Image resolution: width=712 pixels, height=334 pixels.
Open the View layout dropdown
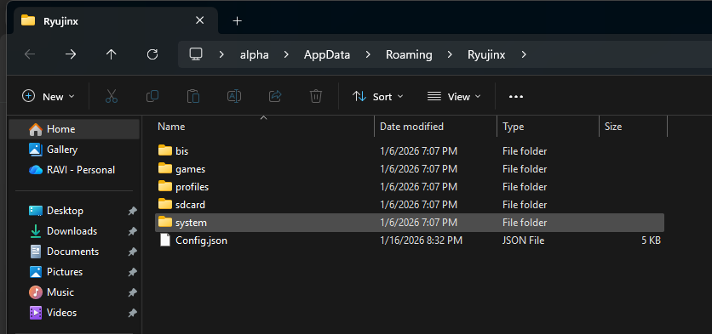[454, 97]
